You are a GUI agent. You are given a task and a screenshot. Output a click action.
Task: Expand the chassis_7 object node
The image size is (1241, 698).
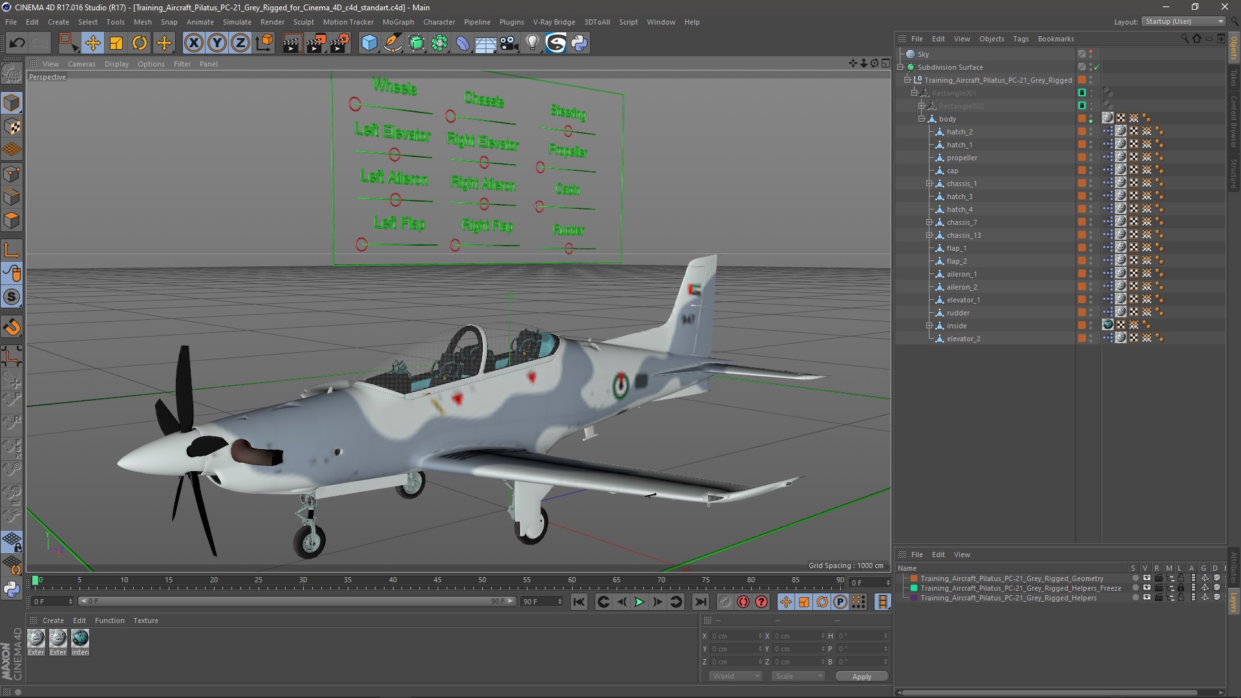[x=929, y=222]
